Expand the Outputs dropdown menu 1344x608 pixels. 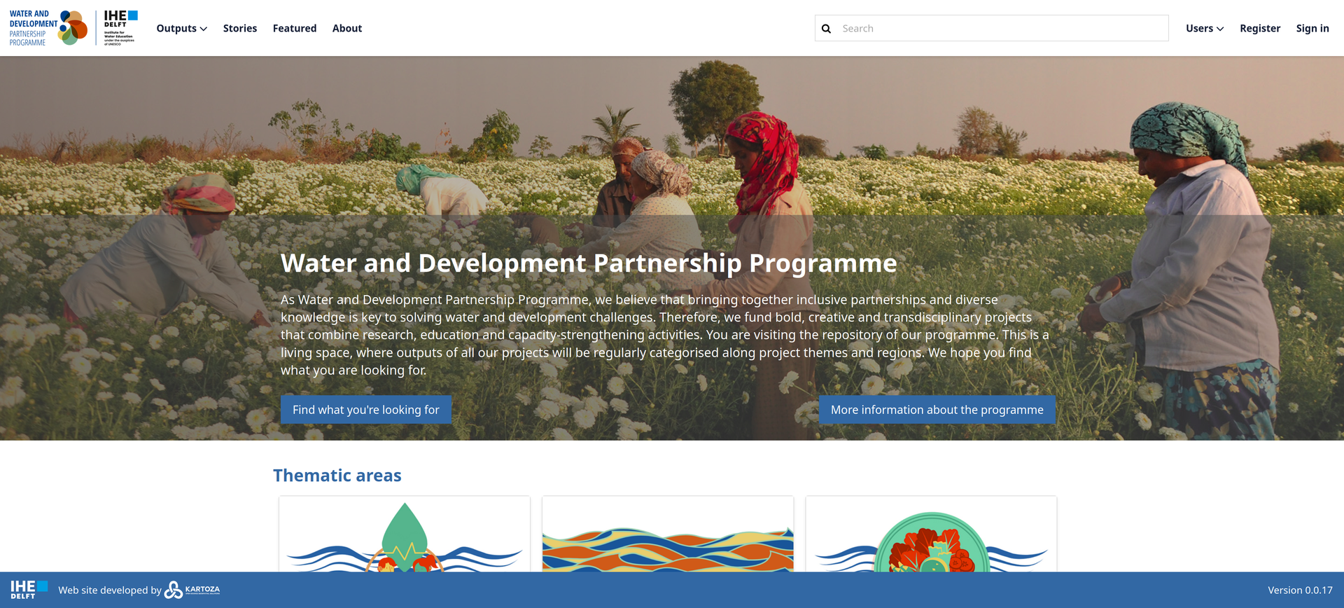(181, 29)
